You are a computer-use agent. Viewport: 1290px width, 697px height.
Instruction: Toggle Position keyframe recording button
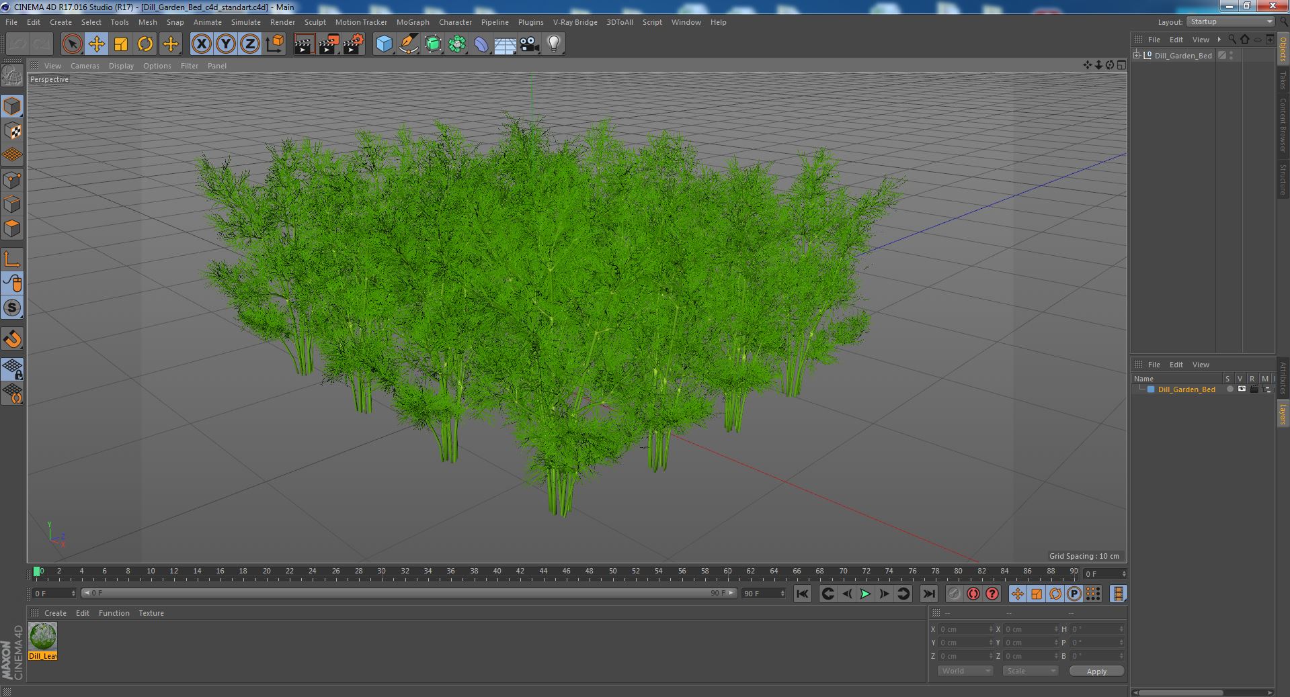1017,594
